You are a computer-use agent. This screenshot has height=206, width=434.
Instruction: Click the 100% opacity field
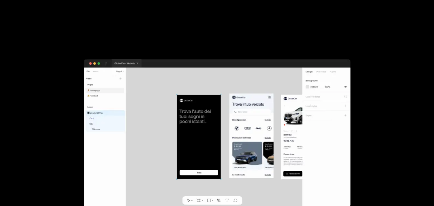327,87
